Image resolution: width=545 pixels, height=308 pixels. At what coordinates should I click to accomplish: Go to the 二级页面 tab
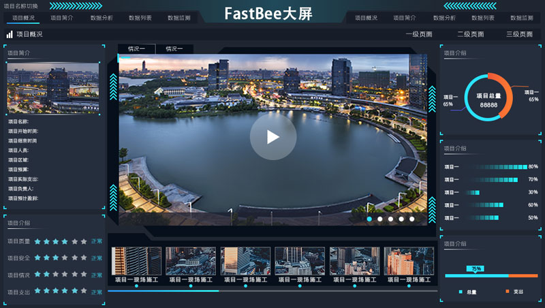pos(470,34)
